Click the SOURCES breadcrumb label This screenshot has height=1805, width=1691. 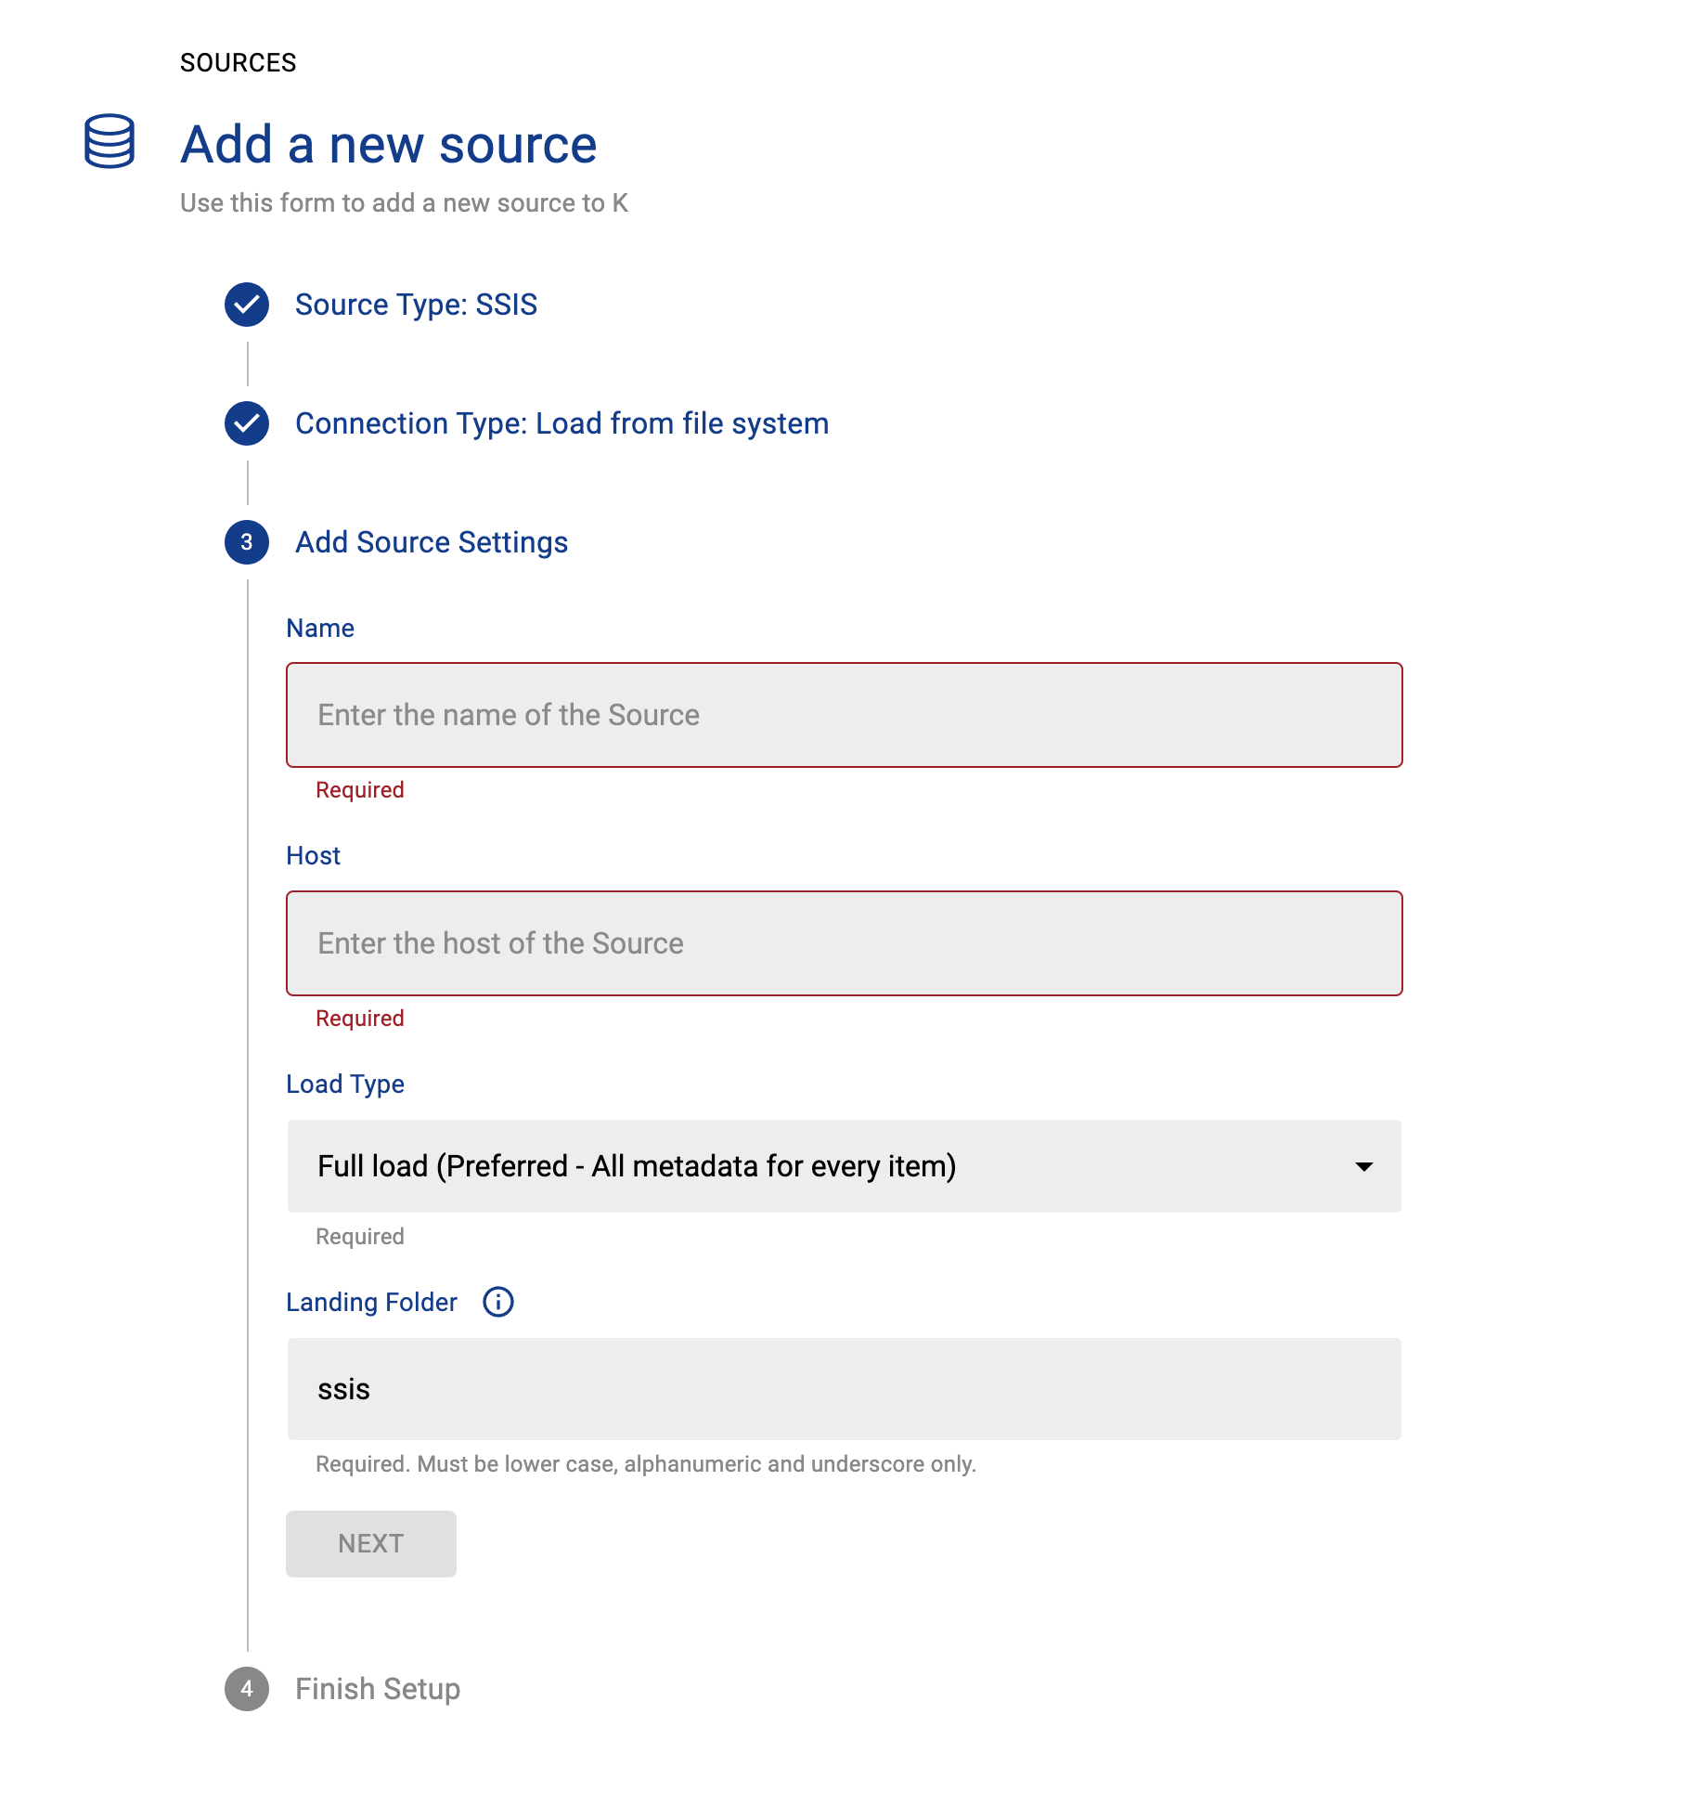tap(238, 62)
